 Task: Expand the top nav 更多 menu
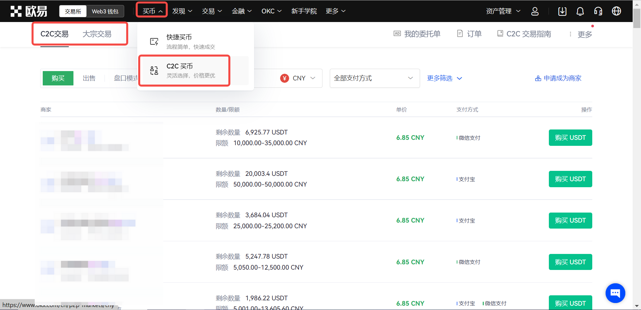(336, 11)
